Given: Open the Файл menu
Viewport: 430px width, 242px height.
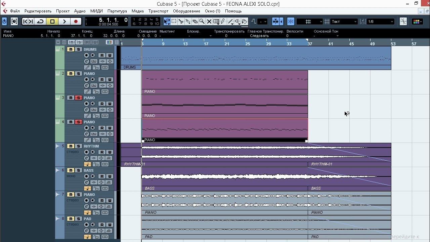Looking at the screenshot, I should click(x=15, y=11).
